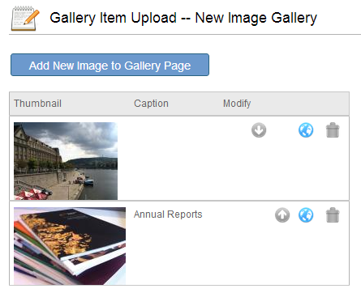Click the globe icon for riverside image
The width and height of the screenshot is (361, 293).
(306, 130)
